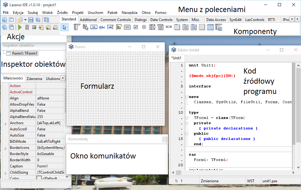Click the Step Out debug icon
The width and height of the screenshot is (301, 190).
[55, 27]
